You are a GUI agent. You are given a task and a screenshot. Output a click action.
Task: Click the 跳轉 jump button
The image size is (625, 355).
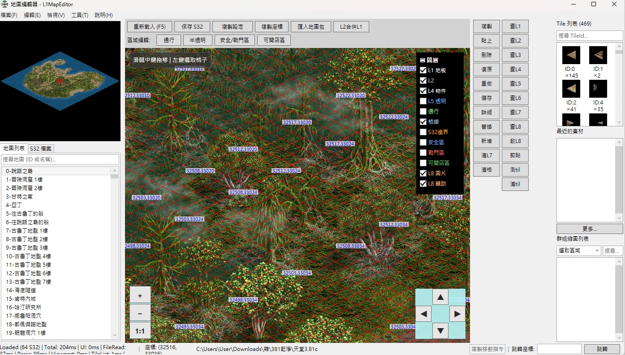tap(602, 349)
